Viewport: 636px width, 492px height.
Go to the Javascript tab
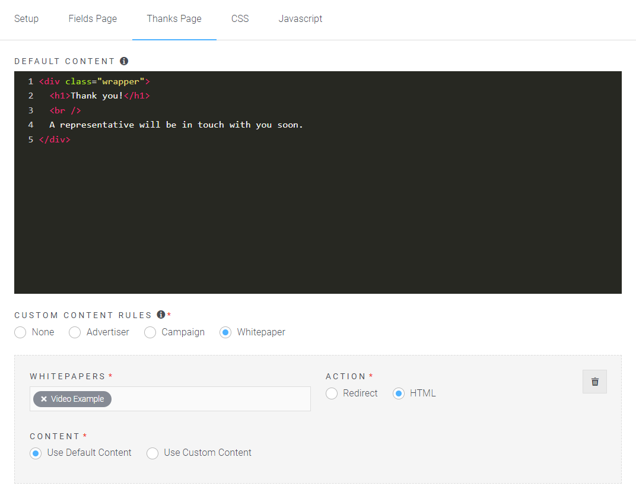pos(300,18)
